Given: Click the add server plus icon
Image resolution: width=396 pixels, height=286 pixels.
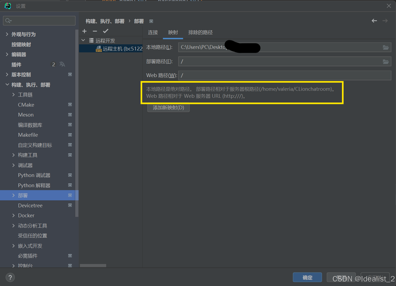Looking at the screenshot, I should coord(84,31).
